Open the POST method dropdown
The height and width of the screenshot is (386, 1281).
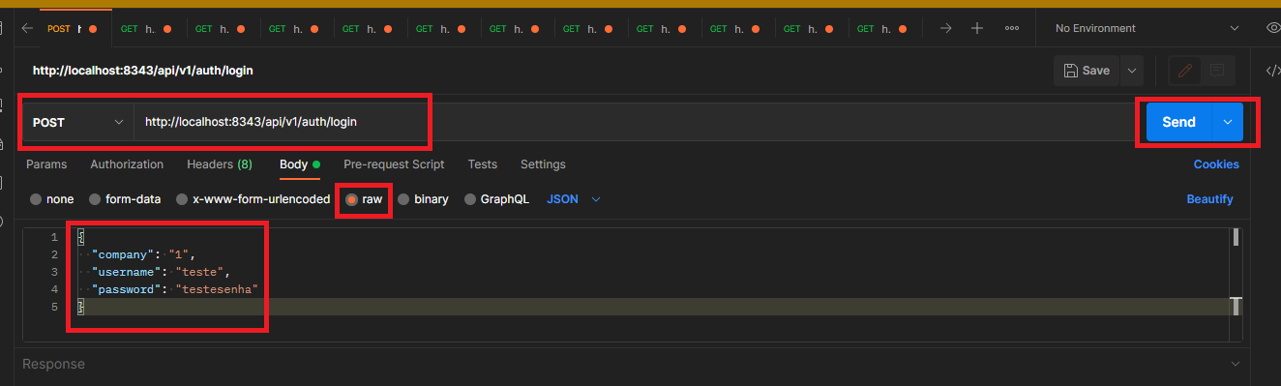[x=78, y=122]
